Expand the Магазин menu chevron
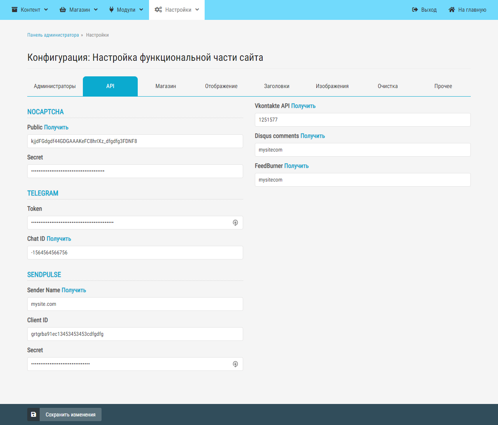Viewport: 498px width, 425px height. 96,10
